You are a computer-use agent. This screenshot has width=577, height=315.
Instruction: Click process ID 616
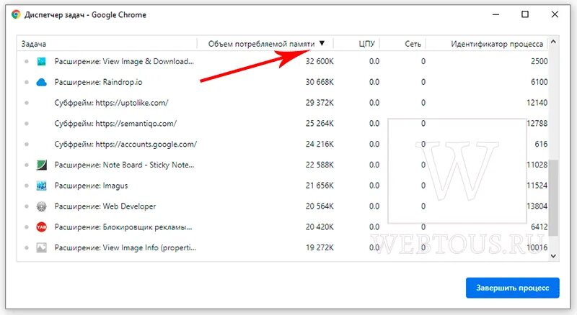point(541,145)
